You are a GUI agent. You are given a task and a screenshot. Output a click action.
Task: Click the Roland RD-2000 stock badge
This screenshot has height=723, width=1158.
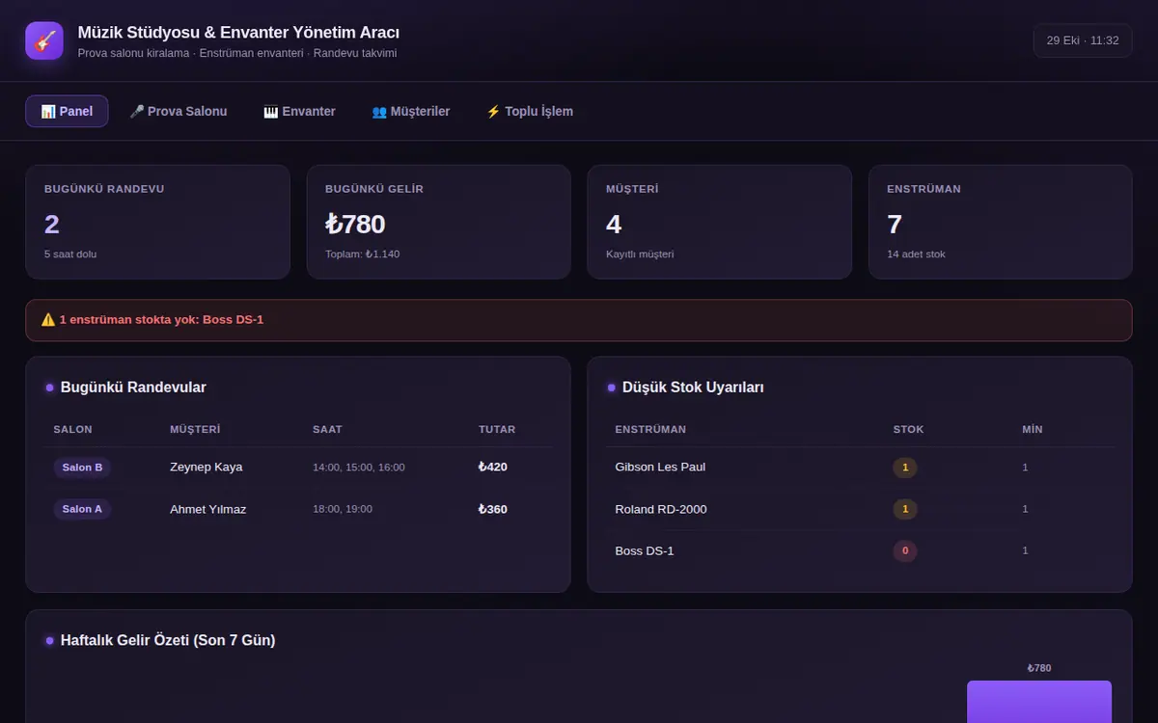pyautogui.click(x=905, y=509)
